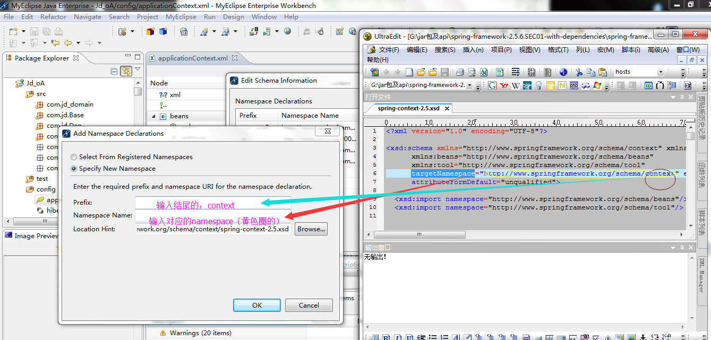Switch to applicationContext.xml editor tab
The width and height of the screenshot is (711, 340).
[193, 58]
